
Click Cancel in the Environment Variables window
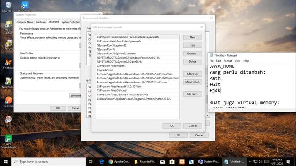coord(199,135)
